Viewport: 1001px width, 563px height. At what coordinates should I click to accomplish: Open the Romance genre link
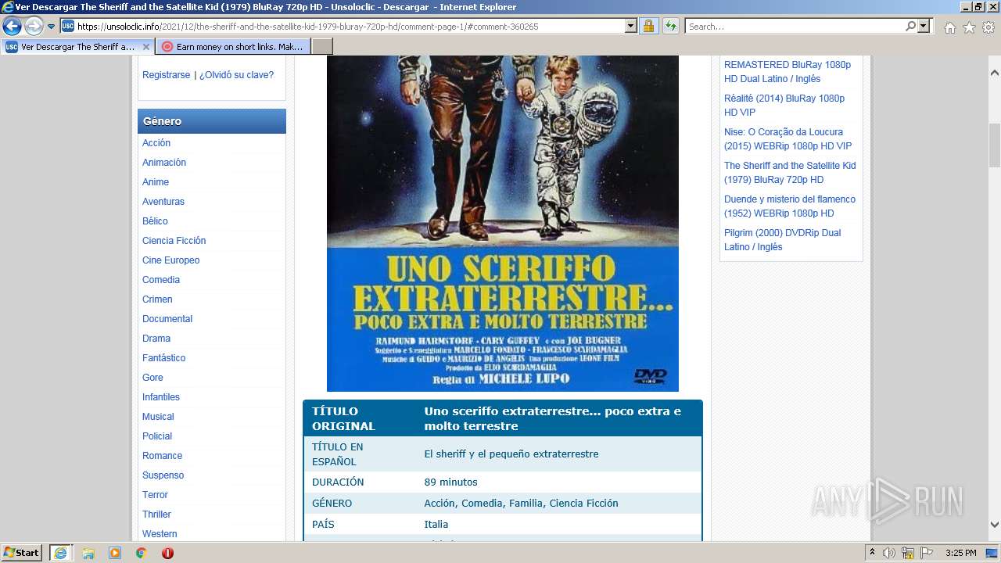click(x=163, y=456)
